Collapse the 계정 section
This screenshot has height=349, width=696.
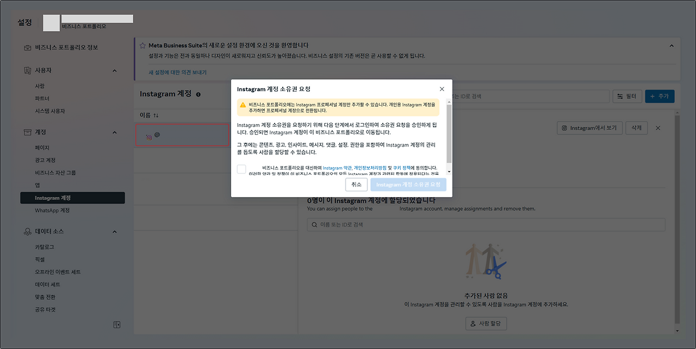(115, 132)
